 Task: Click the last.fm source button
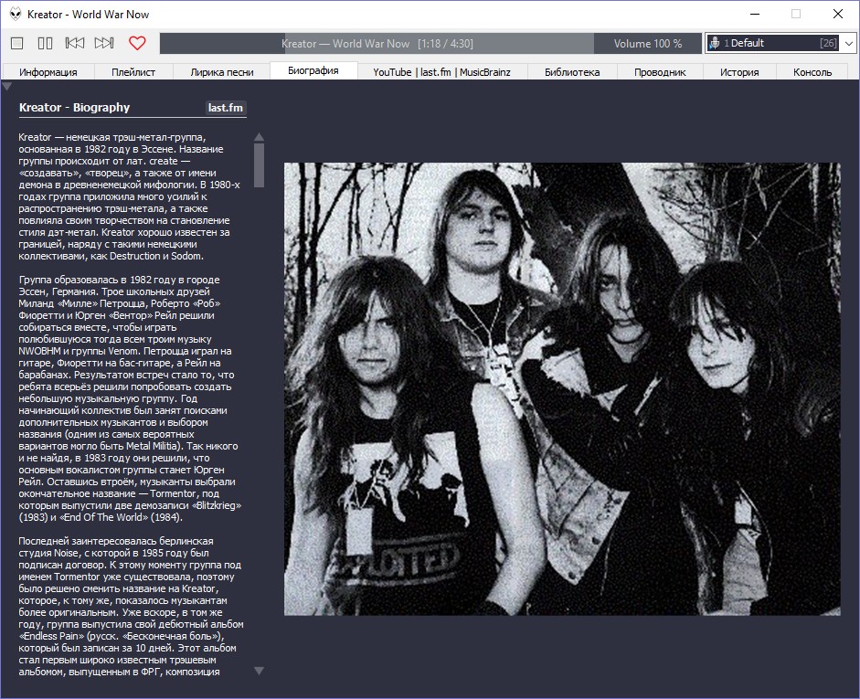(x=226, y=108)
